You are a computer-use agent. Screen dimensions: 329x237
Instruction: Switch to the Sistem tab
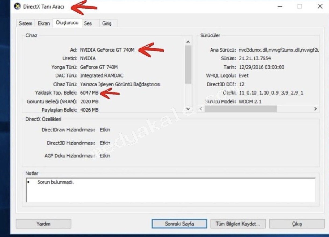[26, 23]
